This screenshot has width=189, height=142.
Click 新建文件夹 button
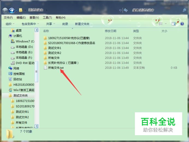[x=82, y=24]
